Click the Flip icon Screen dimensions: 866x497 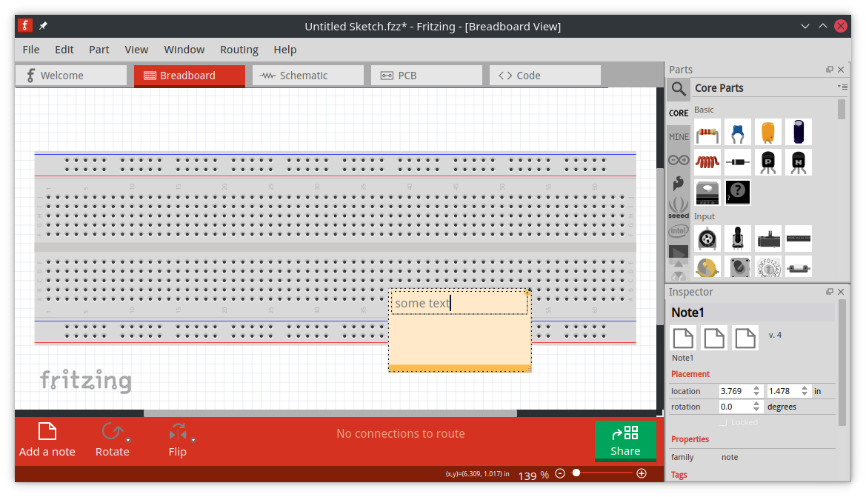coord(178,432)
